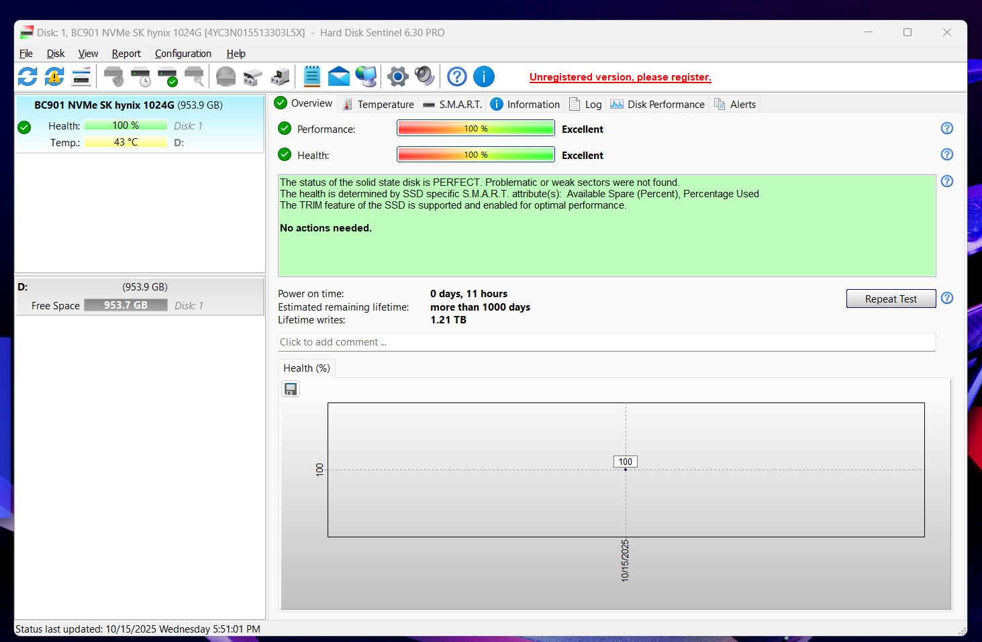The image size is (982, 642).
Task: Click the Excellent label next to Performance
Action: [583, 129]
